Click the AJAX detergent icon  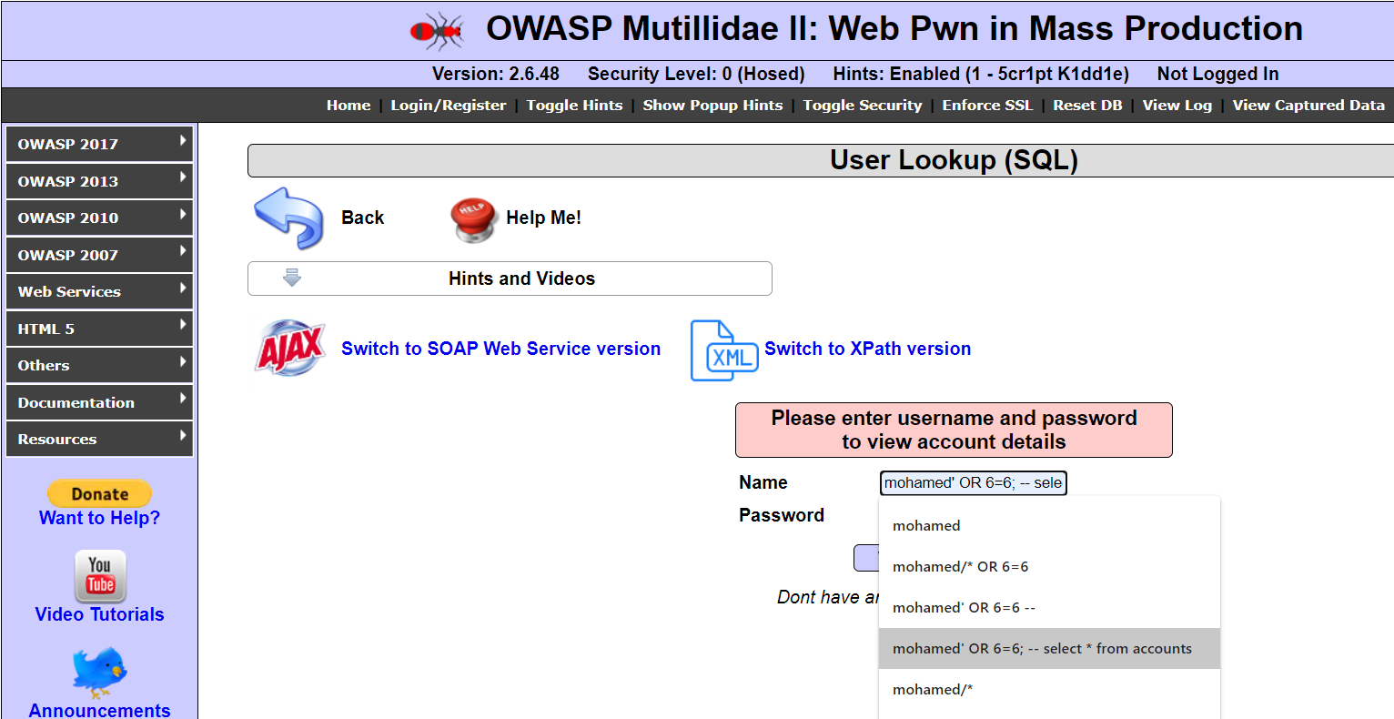289,347
